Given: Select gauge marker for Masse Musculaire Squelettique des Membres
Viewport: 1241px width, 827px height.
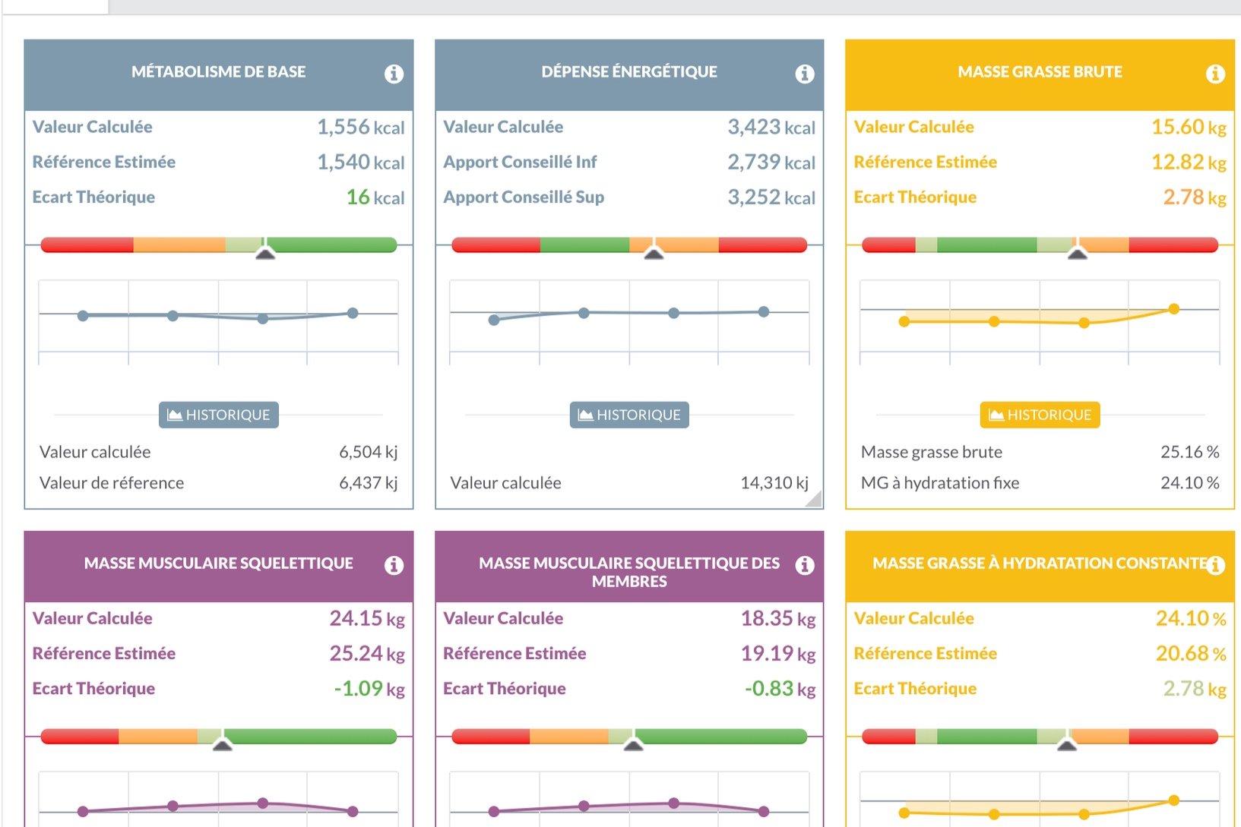Looking at the screenshot, I should point(633,745).
